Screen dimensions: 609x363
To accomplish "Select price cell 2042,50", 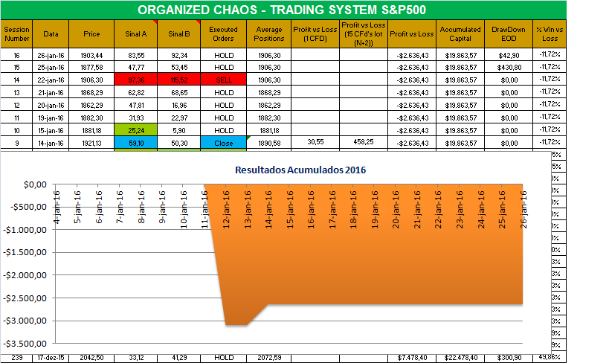I will pyautogui.click(x=91, y=358).
